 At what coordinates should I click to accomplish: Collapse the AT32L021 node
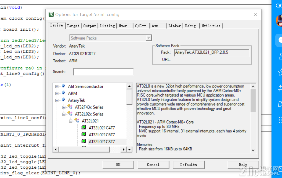click(71, 121)
